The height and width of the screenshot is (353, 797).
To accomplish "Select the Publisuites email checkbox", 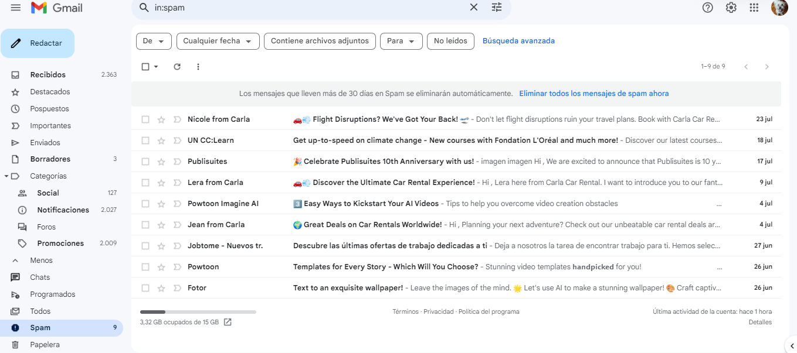I will coord(145,162).
